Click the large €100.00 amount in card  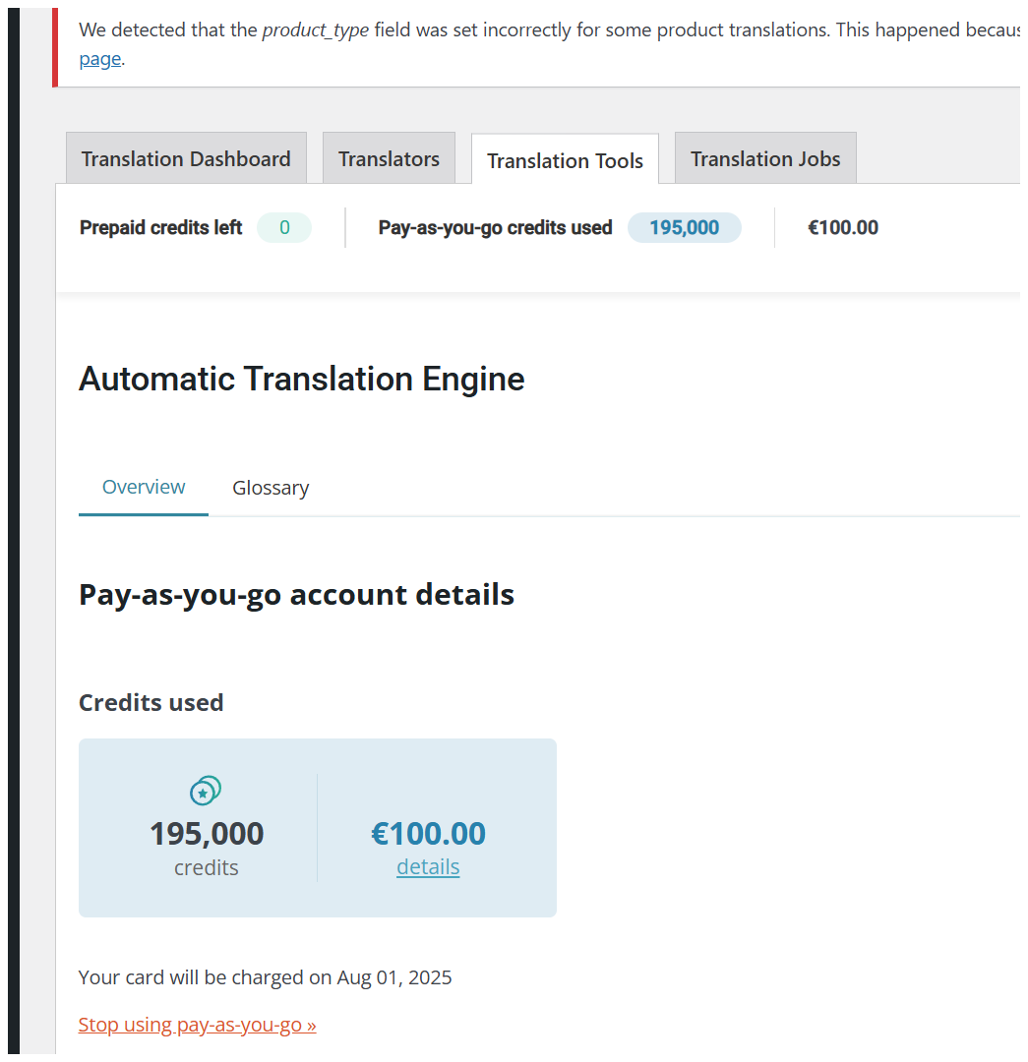[x=428, y=834]
